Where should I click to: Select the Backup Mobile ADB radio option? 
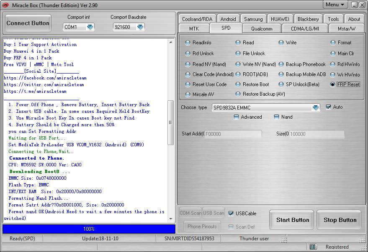coord(302,74)
